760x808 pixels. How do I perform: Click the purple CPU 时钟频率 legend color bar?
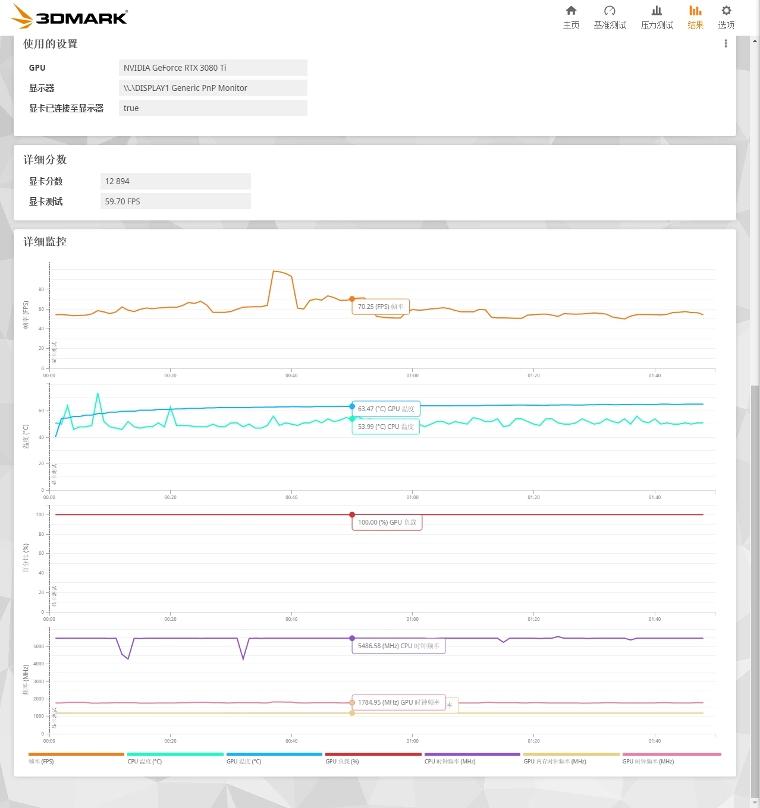(x=472, y=754)
